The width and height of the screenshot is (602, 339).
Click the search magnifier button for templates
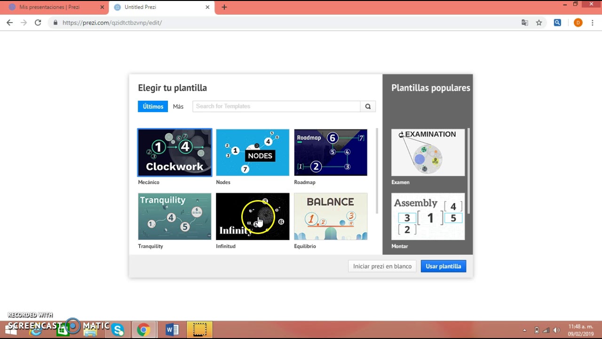pyautogui.click(x=368, y=106)
